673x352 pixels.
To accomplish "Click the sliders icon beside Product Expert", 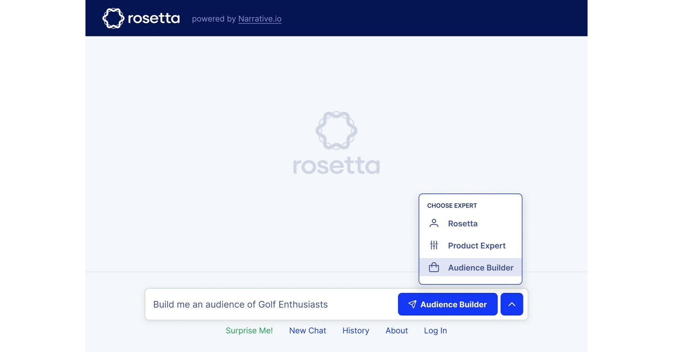I will click(434, 245).
